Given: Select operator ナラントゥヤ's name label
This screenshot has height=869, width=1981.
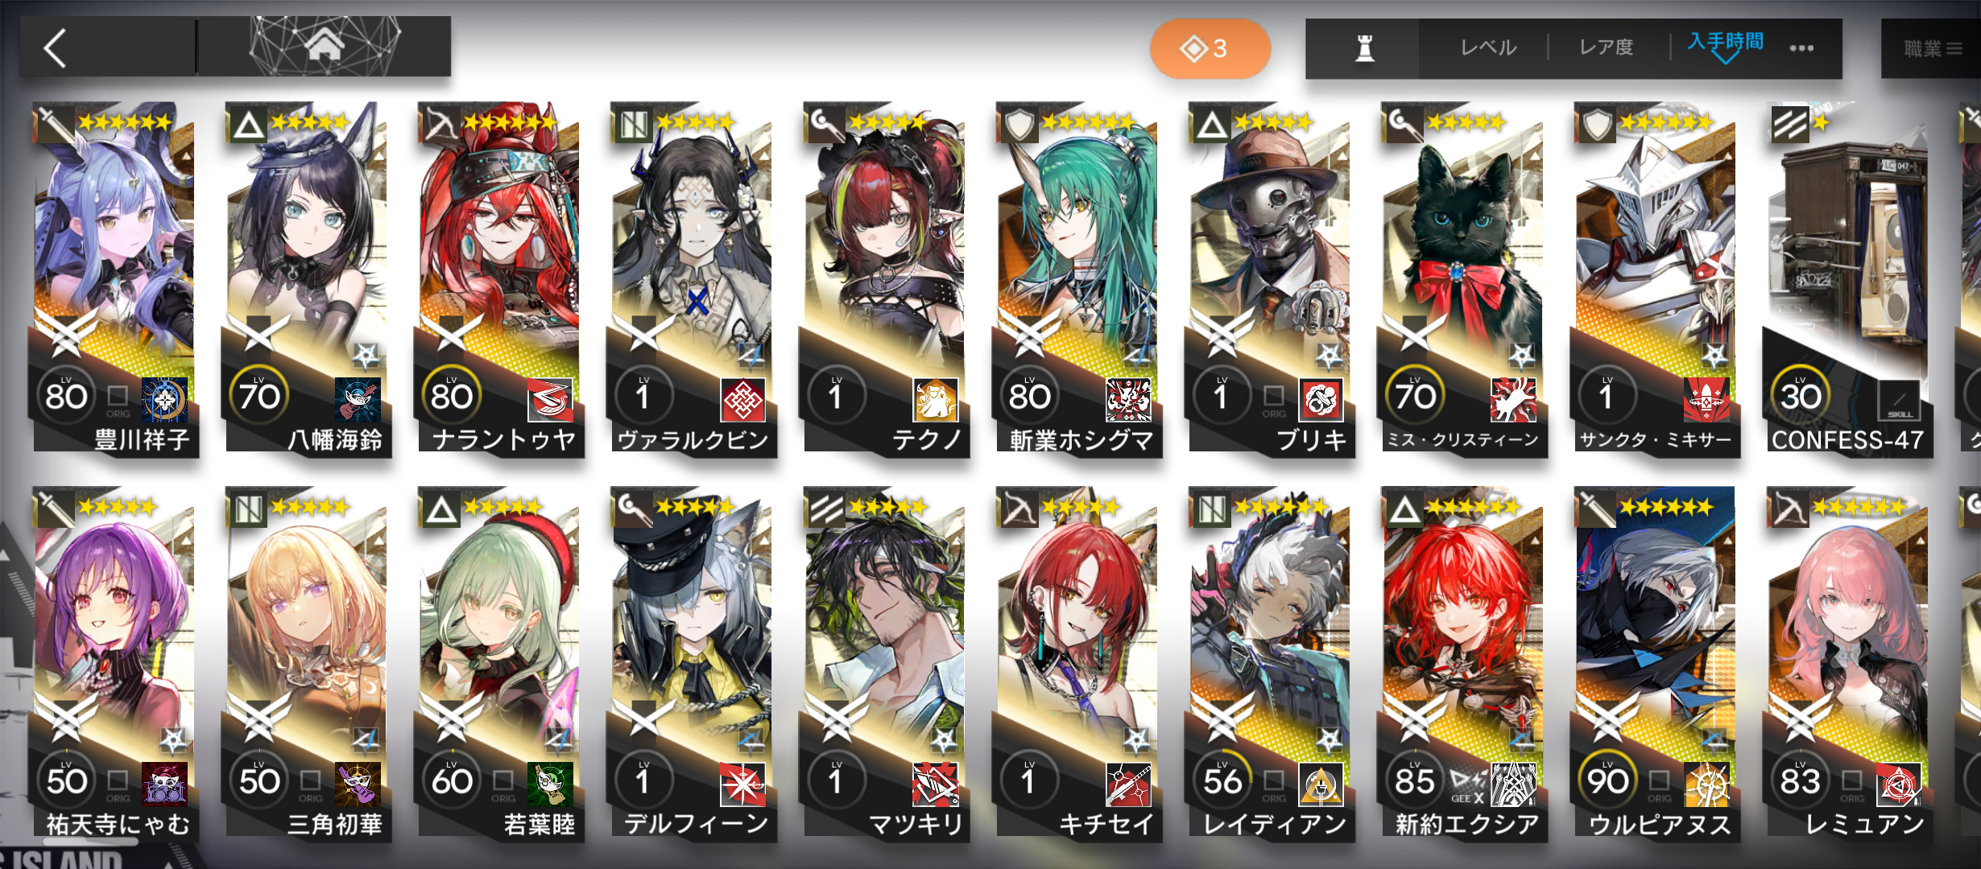Looking at the screenshot, I should (x=503, y=439).
